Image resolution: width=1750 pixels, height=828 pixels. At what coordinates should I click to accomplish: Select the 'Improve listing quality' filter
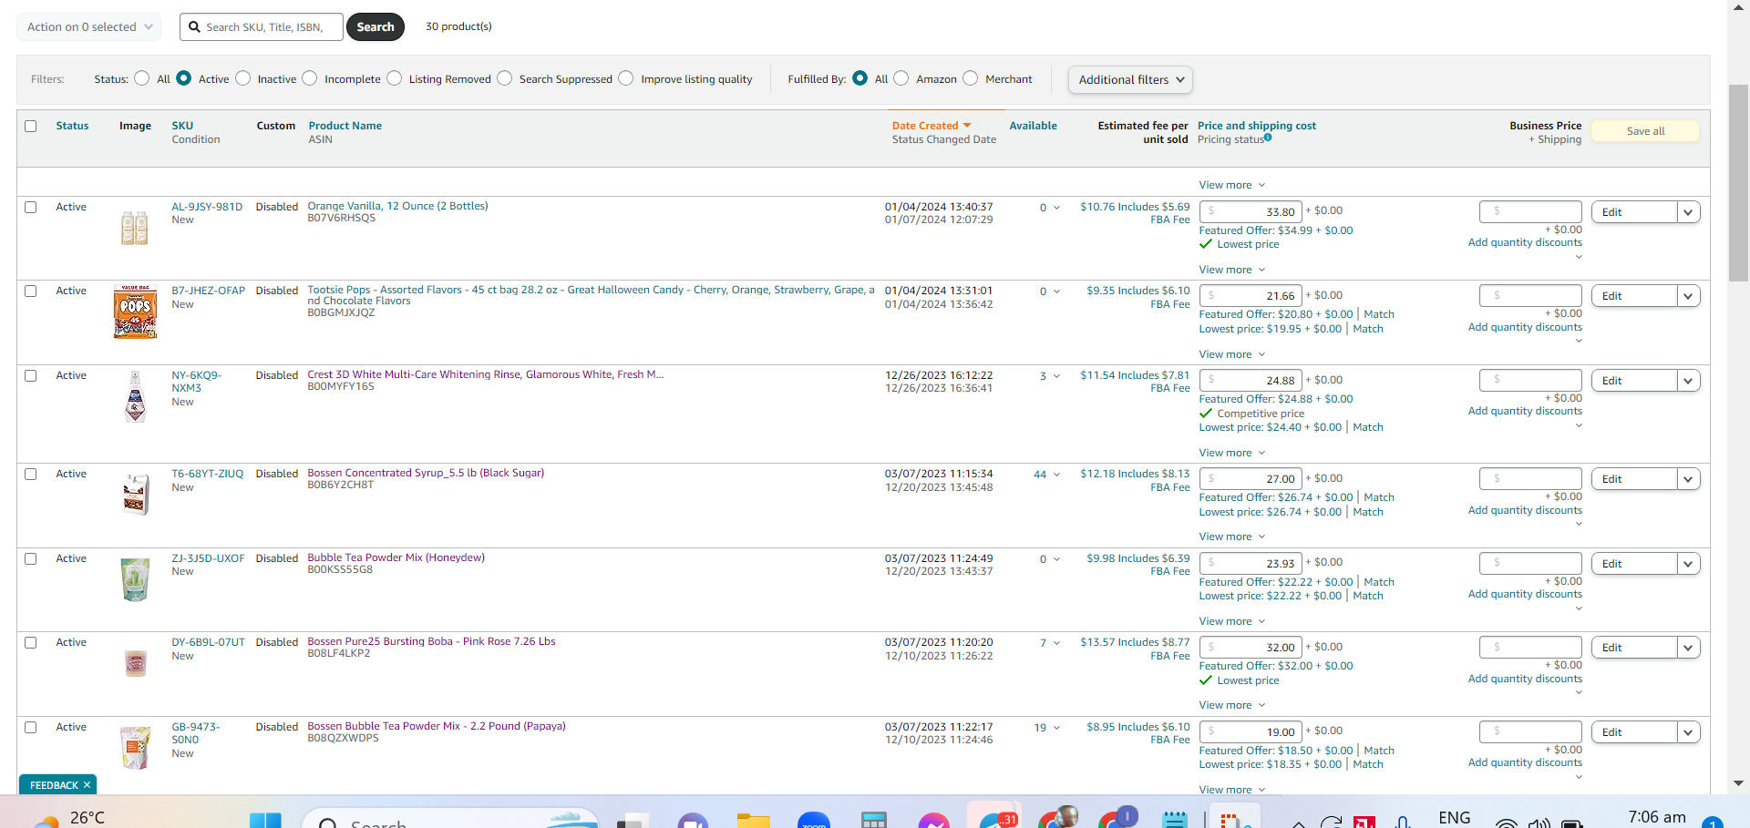pyautogui.click(x=626, y=78)
